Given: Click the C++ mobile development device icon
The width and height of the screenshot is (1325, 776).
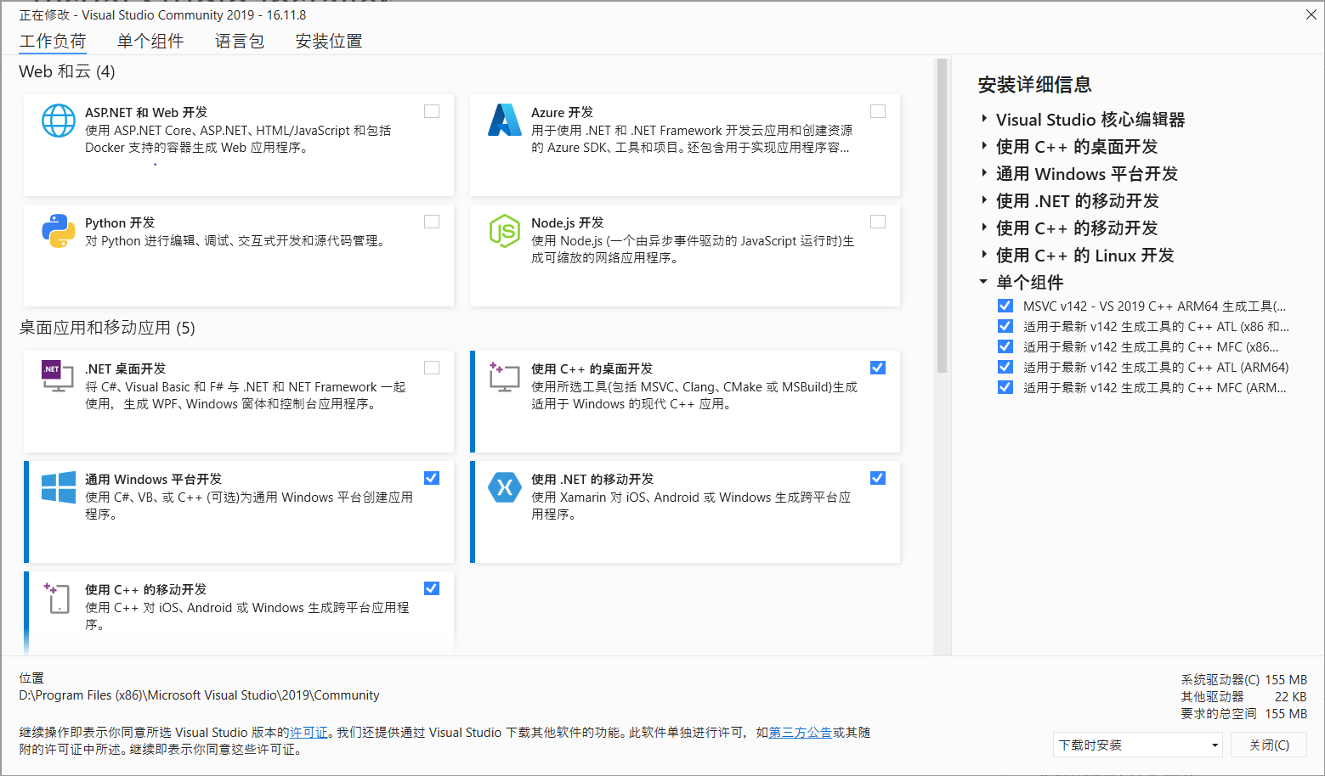Looking at the screenshot, I should (x=57, y=598).
